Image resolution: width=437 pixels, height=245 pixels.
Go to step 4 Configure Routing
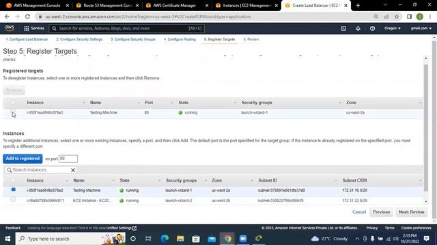pos(180,39)
